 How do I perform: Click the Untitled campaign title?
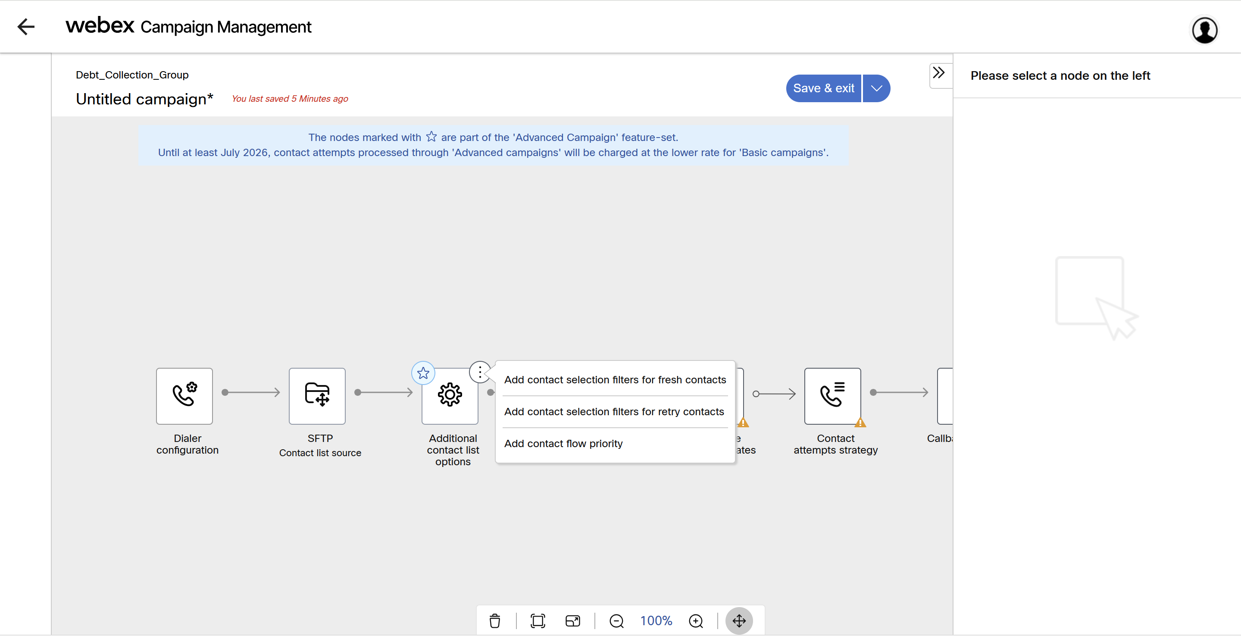144,99
